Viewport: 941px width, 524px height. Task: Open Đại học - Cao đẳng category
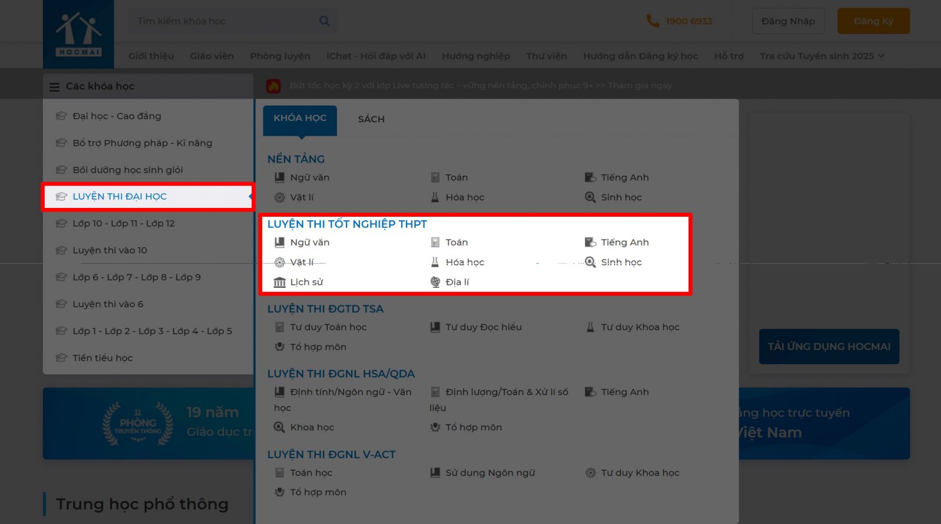(x=148, y=116)
